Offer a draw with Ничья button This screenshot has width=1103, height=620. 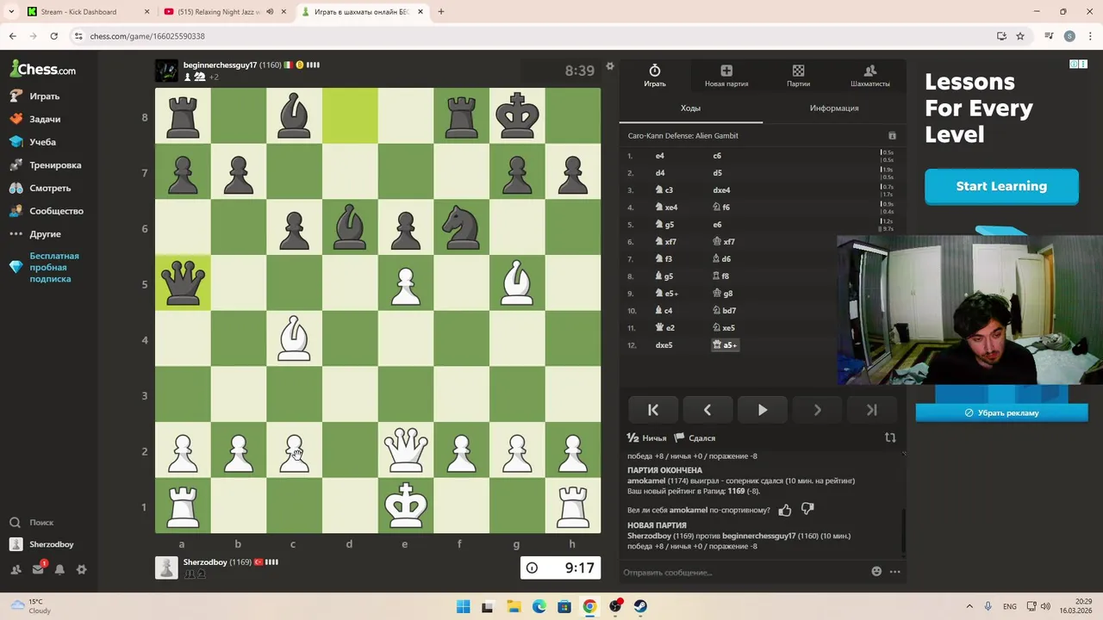point(646,438)
